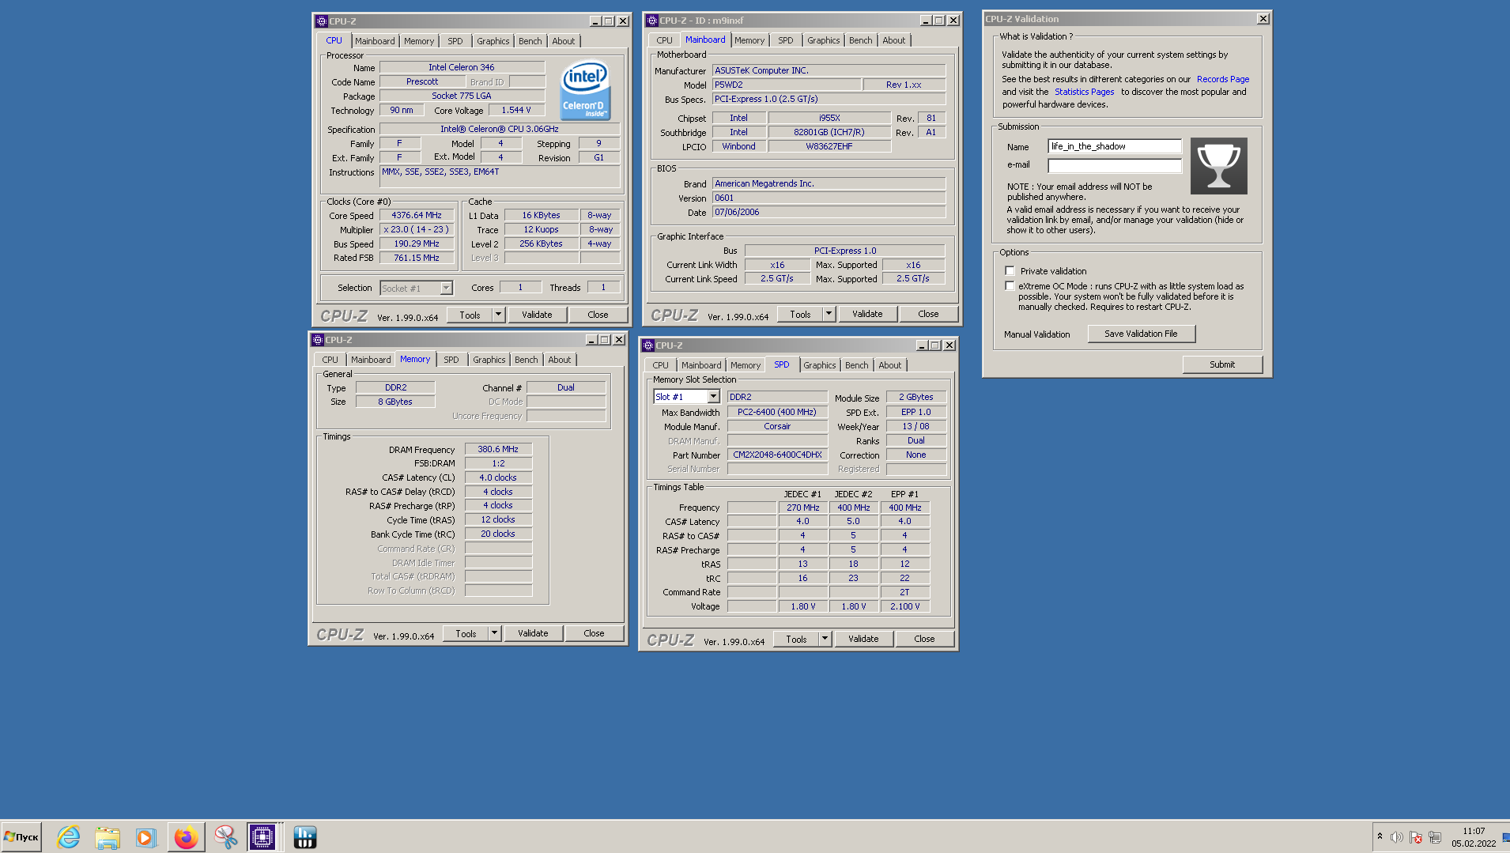Switch to Firefox in the taskbar
Image resolution: width=1510 pixels, height=853 pixels.
(186, 837)
